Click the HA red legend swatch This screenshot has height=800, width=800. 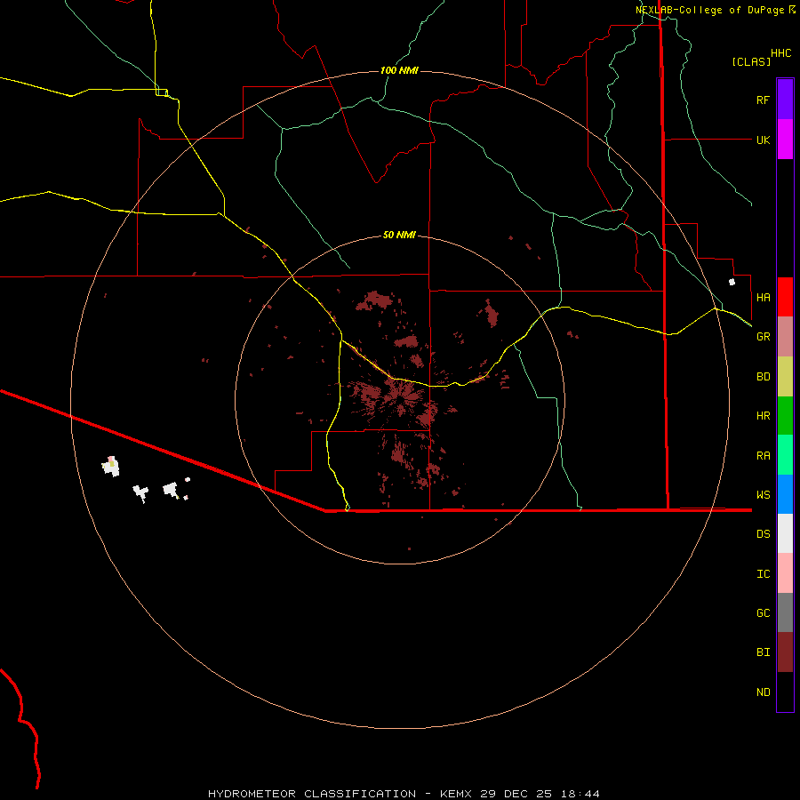(x=785, y=297)
